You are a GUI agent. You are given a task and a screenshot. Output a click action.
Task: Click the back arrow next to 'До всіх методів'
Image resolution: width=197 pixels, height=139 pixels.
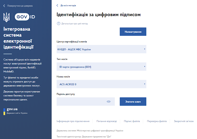pos(57,6)
